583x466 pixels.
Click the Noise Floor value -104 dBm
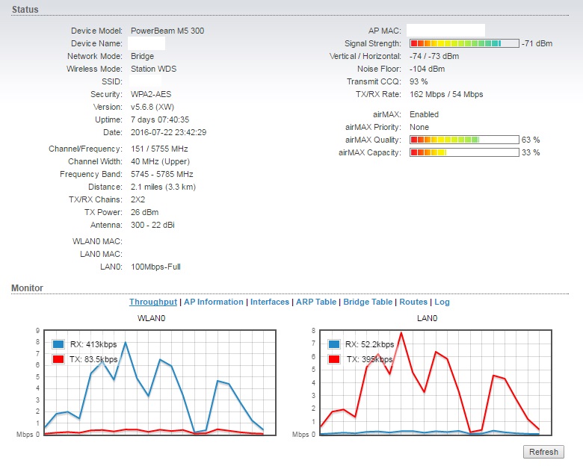428,69
